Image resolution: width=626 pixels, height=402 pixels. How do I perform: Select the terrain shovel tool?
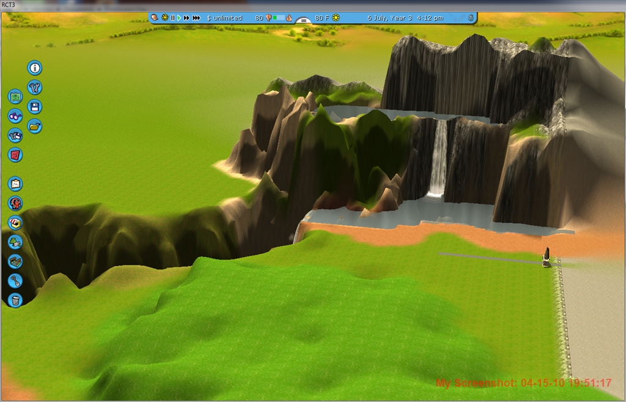pos(15,281)
